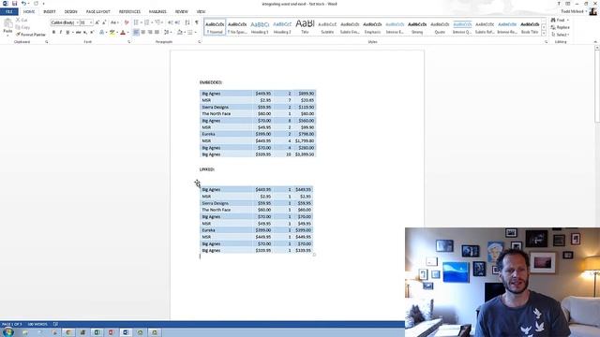Open the Paragraph dialog launcher
This screenshot has height=337, width=600.
(x=200, y=41)
